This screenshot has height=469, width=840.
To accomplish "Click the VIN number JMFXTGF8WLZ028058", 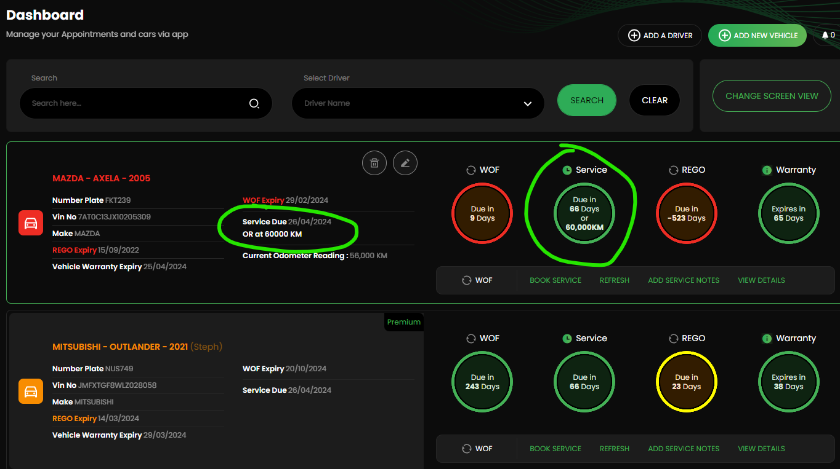I will pyautogui.click(x=118, y=385).
